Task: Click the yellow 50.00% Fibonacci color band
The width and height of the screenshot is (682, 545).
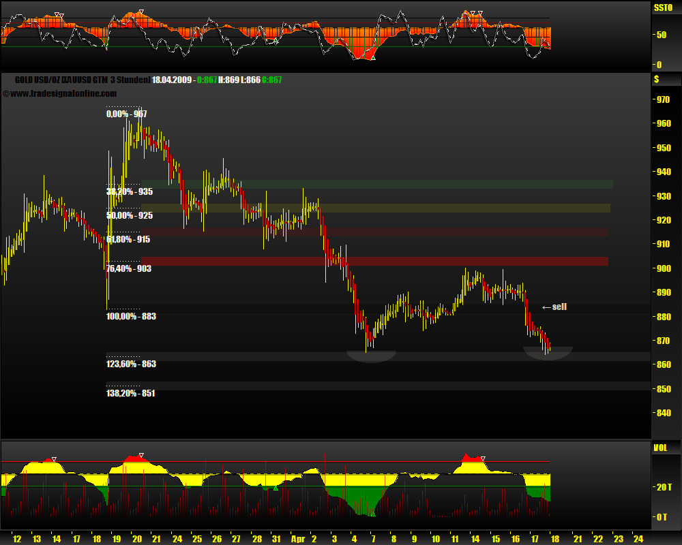Action: 375,208
